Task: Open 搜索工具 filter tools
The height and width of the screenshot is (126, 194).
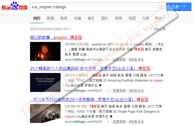Action: [158, 29]
